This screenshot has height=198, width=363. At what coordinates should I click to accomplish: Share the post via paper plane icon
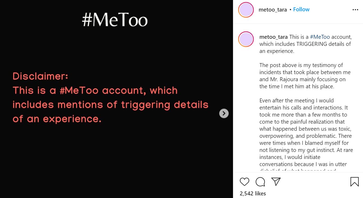(x=276, y=181)
